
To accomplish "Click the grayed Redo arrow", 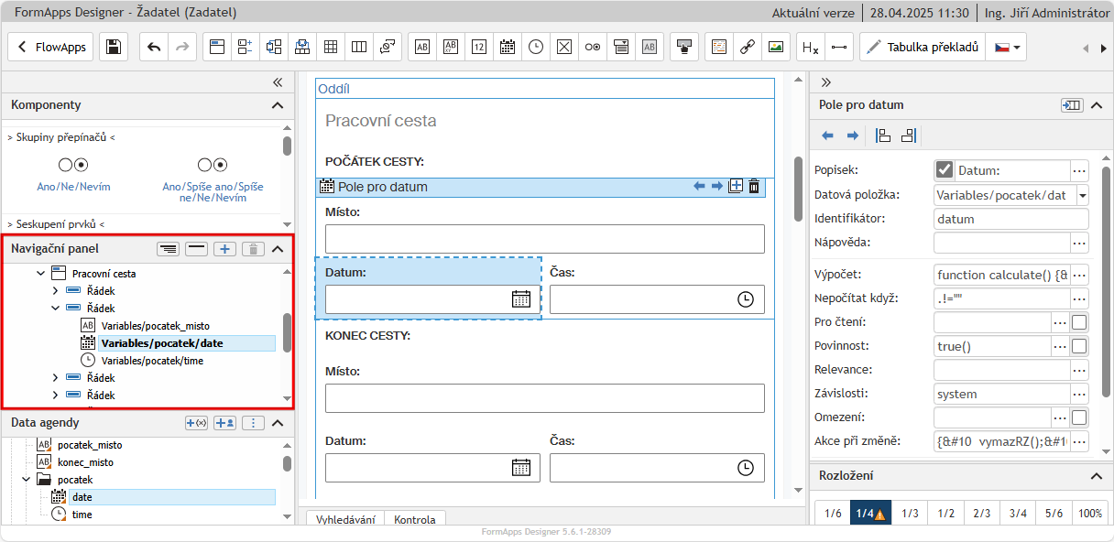I will [181, 47].
